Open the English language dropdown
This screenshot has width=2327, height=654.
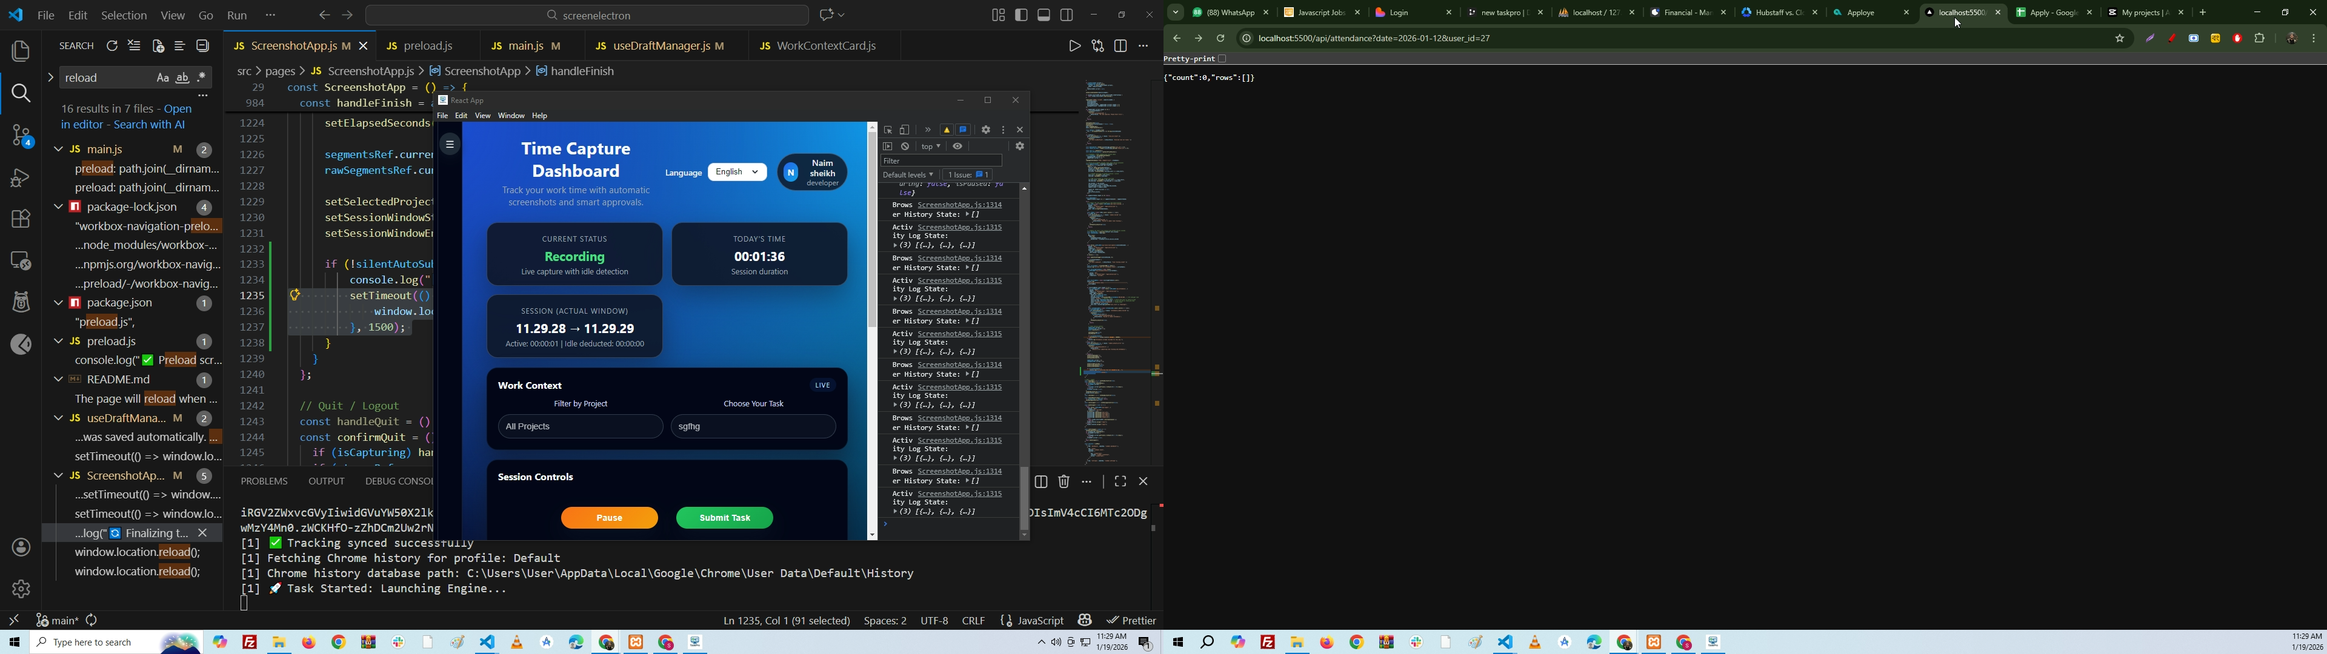(737, 173)
